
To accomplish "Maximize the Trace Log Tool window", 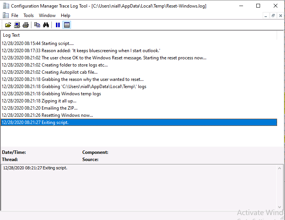I will pyautogui.click(x=258, y=6).
